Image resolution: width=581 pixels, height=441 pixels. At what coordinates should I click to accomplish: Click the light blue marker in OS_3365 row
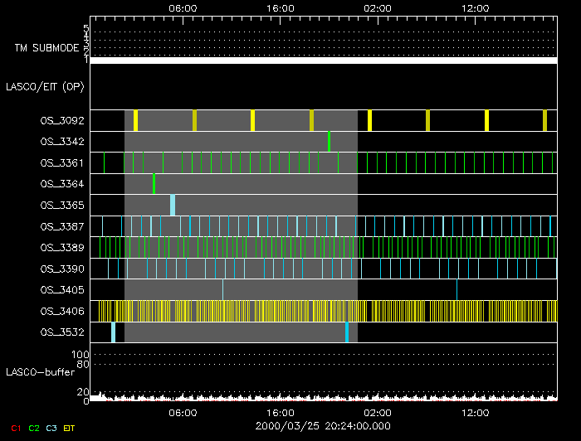pos(173,204)
